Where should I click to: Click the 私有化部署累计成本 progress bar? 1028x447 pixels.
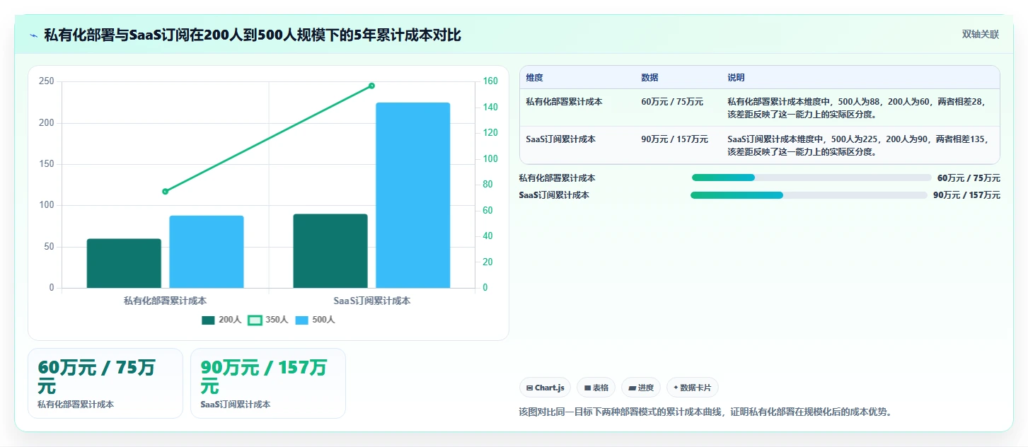[x=812, y=178]
